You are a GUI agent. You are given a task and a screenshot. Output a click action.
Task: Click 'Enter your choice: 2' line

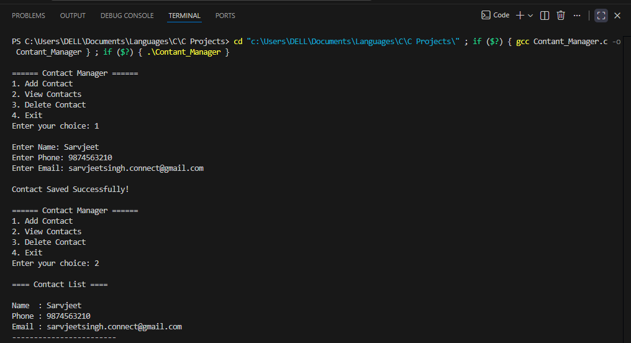tap(55, 263)
